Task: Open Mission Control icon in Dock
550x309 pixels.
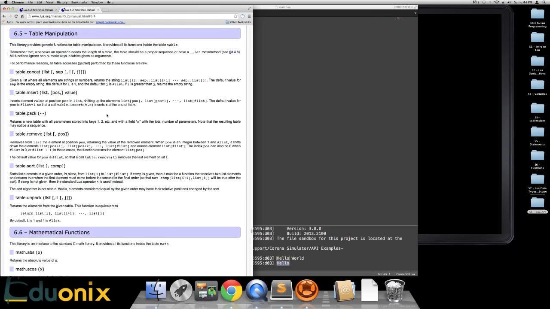Action: [x=206, y=291]
